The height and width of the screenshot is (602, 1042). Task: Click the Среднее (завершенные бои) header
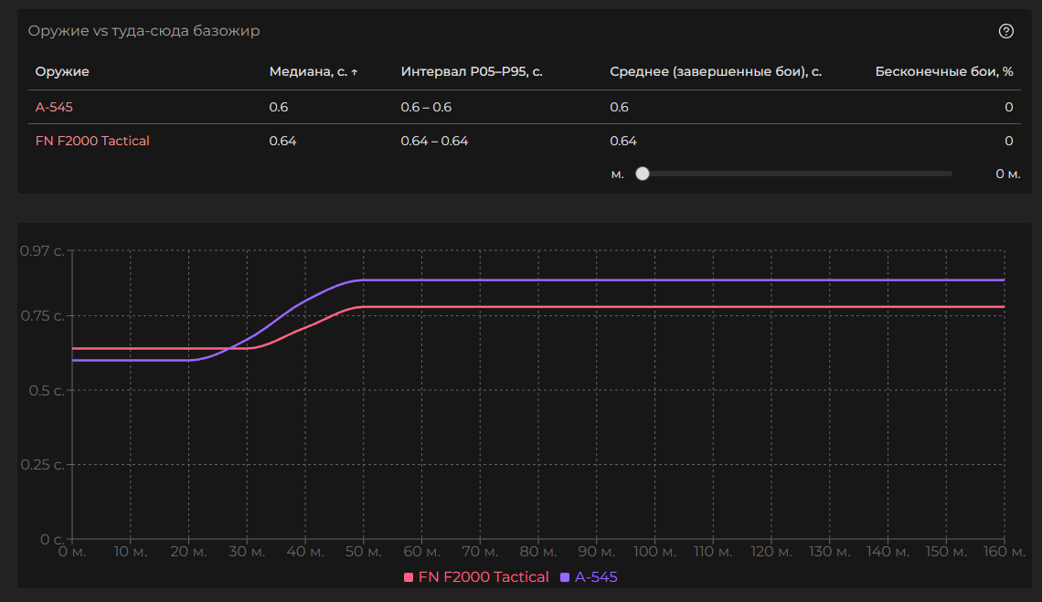coord(716,71)
